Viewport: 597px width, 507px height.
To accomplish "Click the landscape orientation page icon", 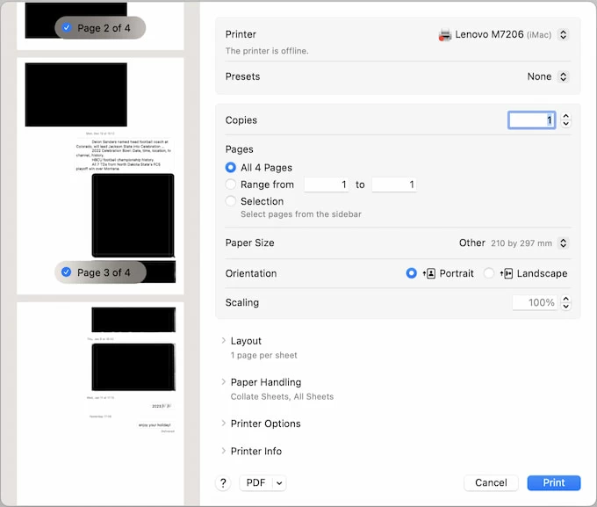I will [x=507, y=273].
